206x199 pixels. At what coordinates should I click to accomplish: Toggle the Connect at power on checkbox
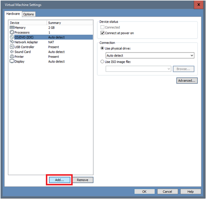102,33
